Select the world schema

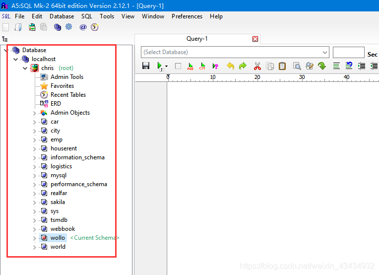click(x=58, y=247)
